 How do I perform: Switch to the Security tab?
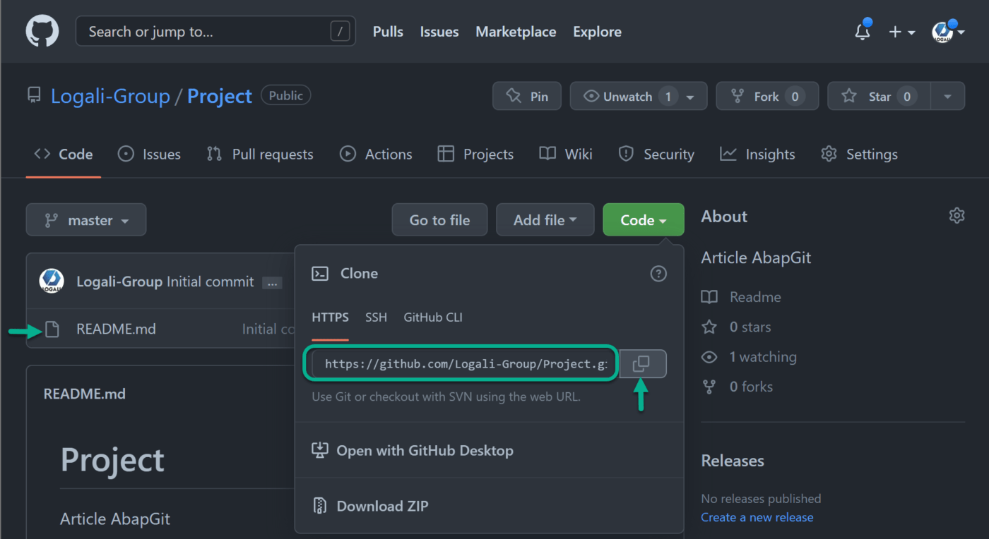click(x=656, y=155)
